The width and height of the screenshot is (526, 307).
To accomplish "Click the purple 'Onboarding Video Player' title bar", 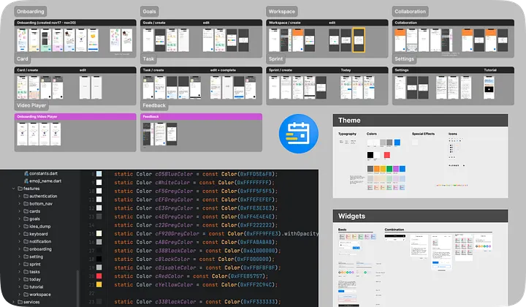I will tap(75, 117).
